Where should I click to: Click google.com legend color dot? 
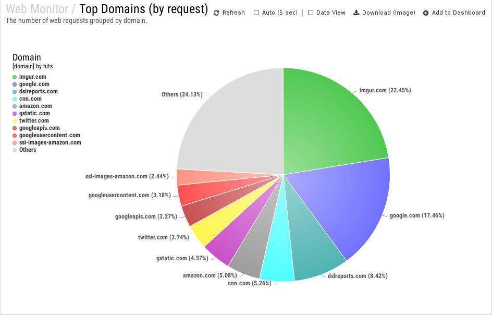pyautogui.click(x=15, y=84)
